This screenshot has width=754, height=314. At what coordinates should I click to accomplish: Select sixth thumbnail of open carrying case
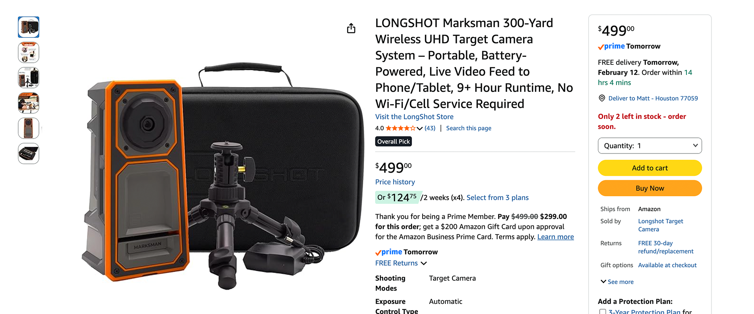[x=29, y=153]
